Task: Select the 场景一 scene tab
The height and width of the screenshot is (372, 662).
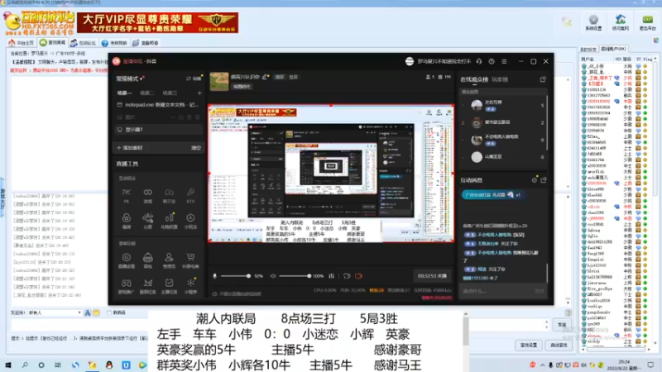Action: [124, 93]
